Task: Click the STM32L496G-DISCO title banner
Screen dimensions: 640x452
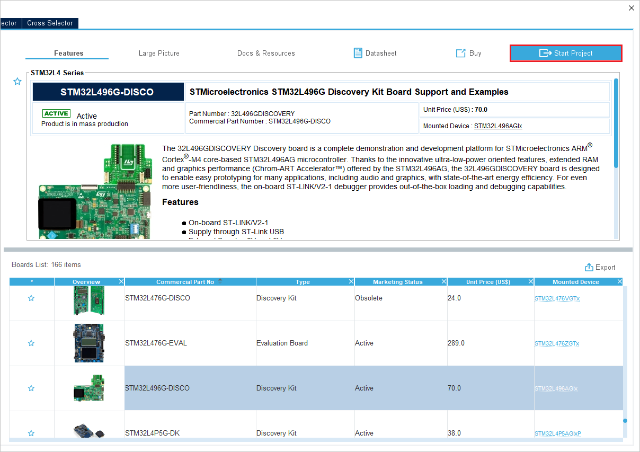Action: pyautogui.click(x=108, y=92)
